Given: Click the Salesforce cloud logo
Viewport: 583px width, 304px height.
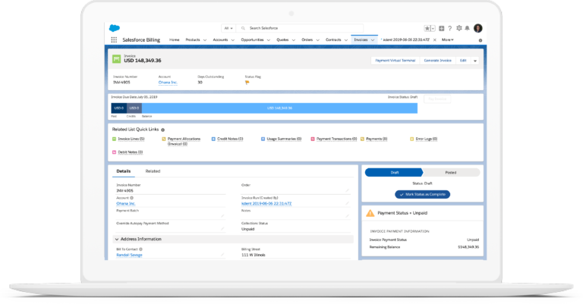Looking at the screenshot, I should tap(115, 28).
